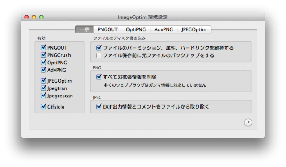The image size is (286, 167).
Task: Uncheck the Jpegtran checkbox
Action: click(43, 88)
